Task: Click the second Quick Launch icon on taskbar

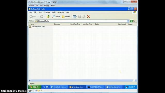Action: coord(47,87)
